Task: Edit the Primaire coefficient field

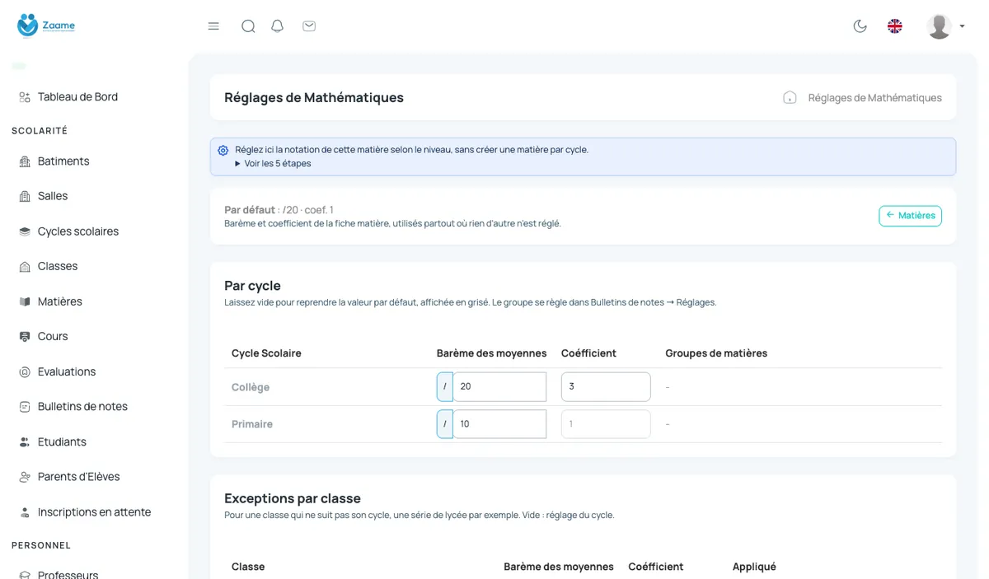Action: click(606, 424)
